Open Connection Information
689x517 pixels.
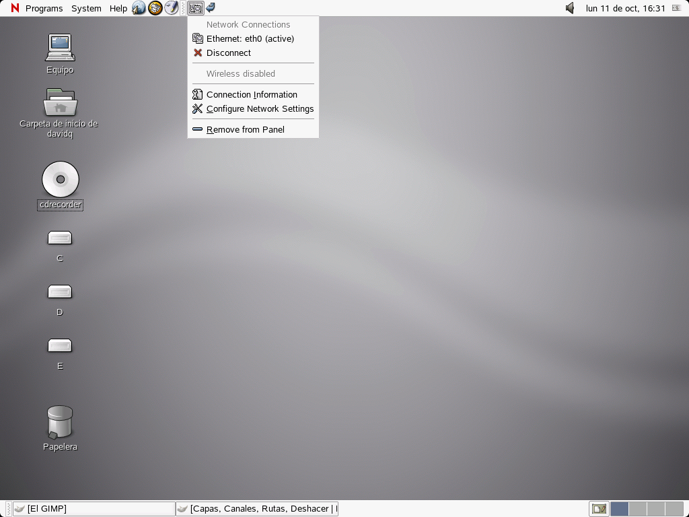click(253, 94)
